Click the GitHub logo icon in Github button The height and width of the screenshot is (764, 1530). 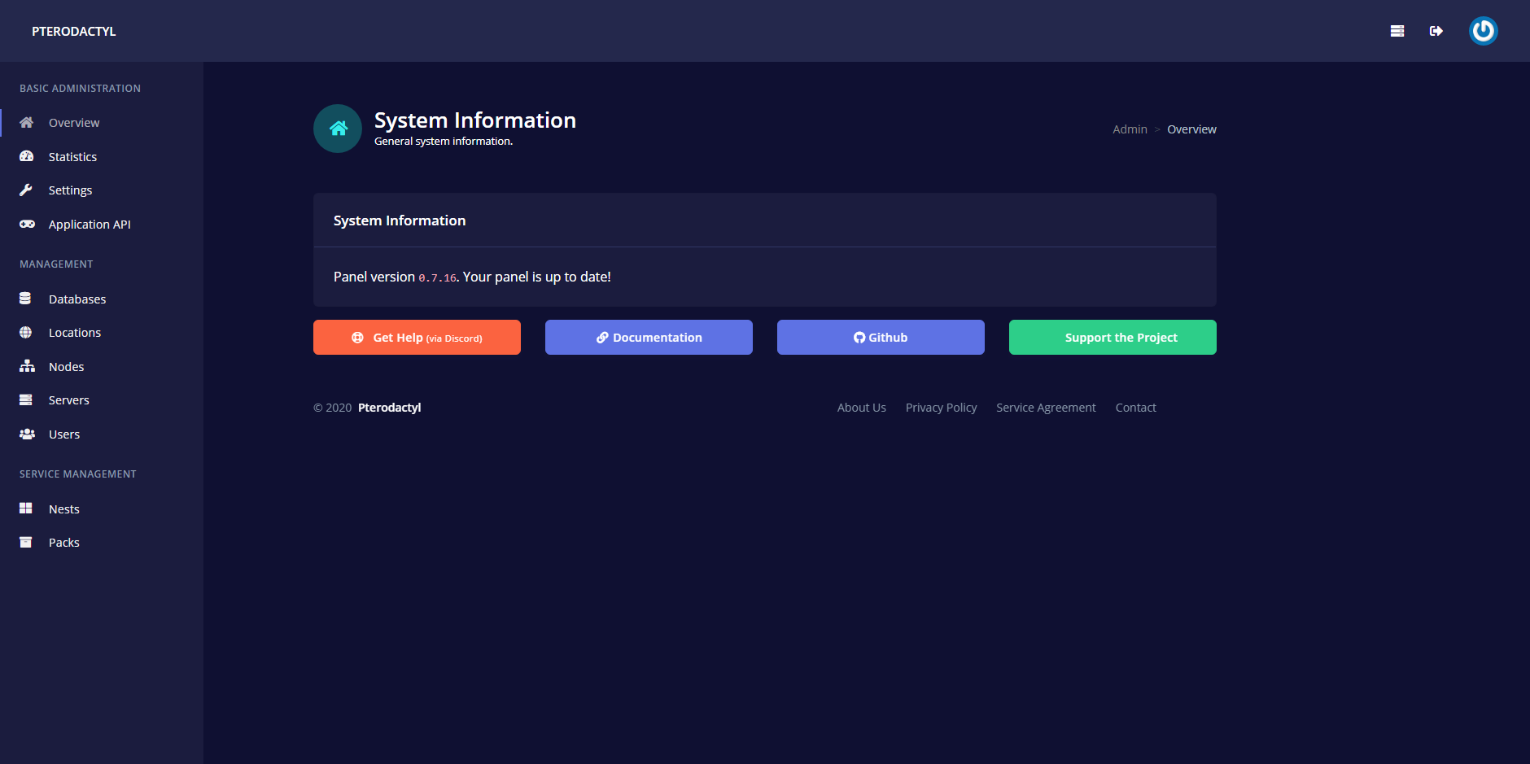(x=859, y=338)
